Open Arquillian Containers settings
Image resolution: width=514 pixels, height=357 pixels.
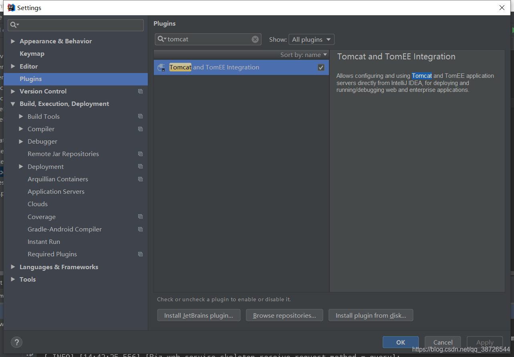[x=58, y=179]
